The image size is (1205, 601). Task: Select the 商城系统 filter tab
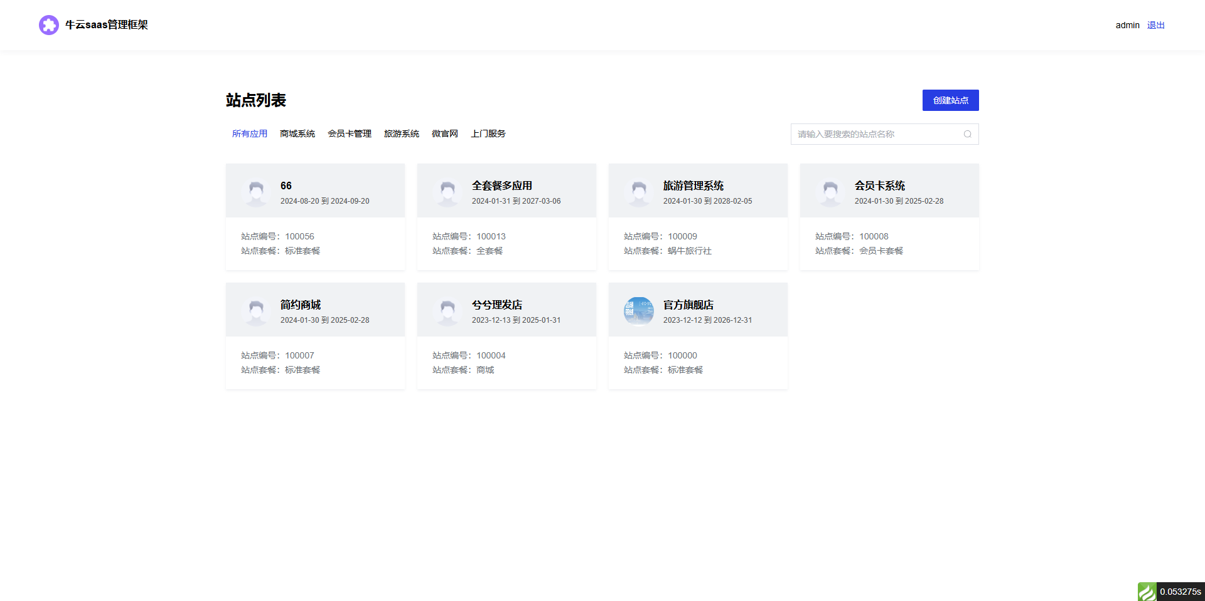pos(297,133)
